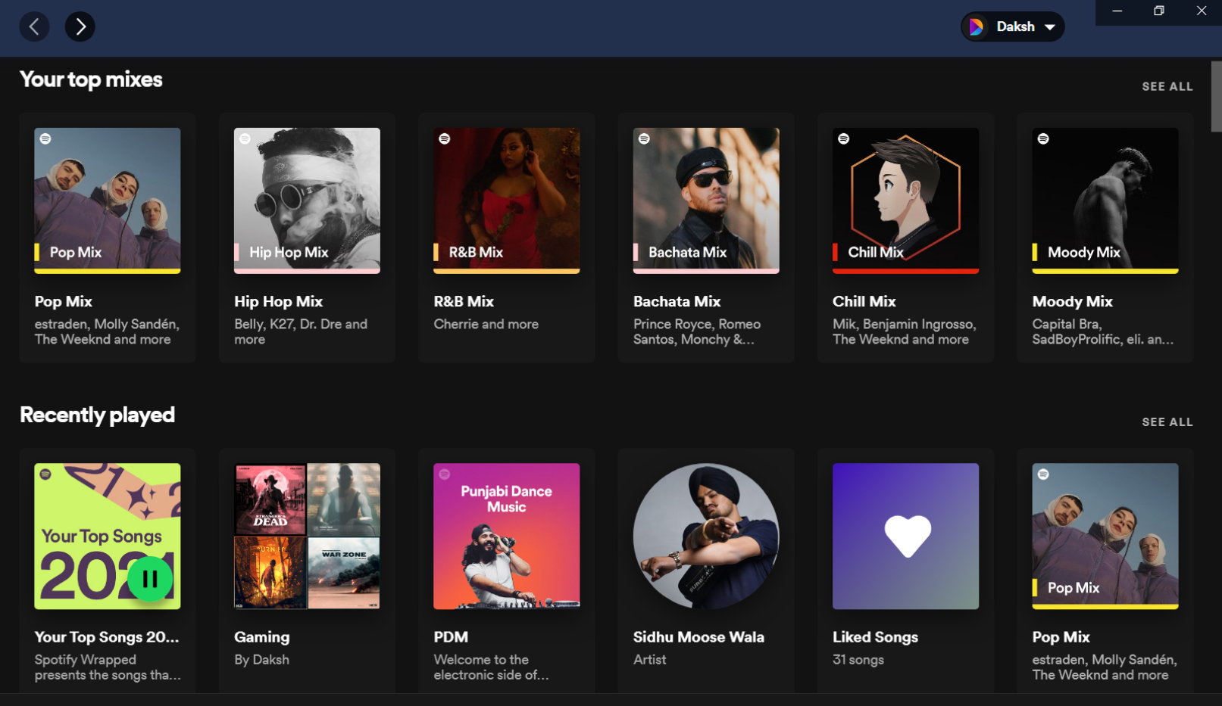Image resolution: width=1222 pixels, height=706 pixels.
Task: Click 'Mik, Benjamin Ingrosso' description
Action: click(904, 331)
